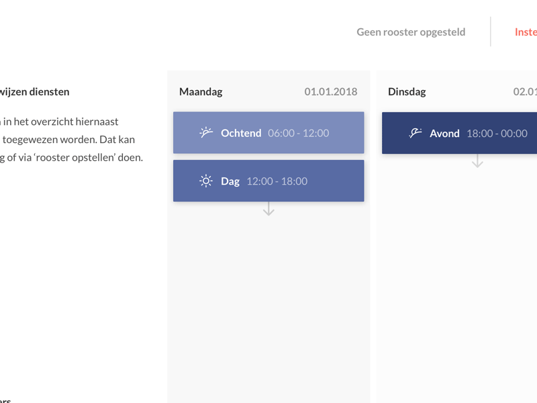Click the toewijzen diensten heading
Screen dimensions: 537x403
[x=34, y=92]
